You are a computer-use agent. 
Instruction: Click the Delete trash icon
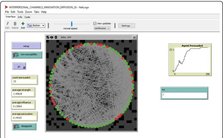[15, 24]
